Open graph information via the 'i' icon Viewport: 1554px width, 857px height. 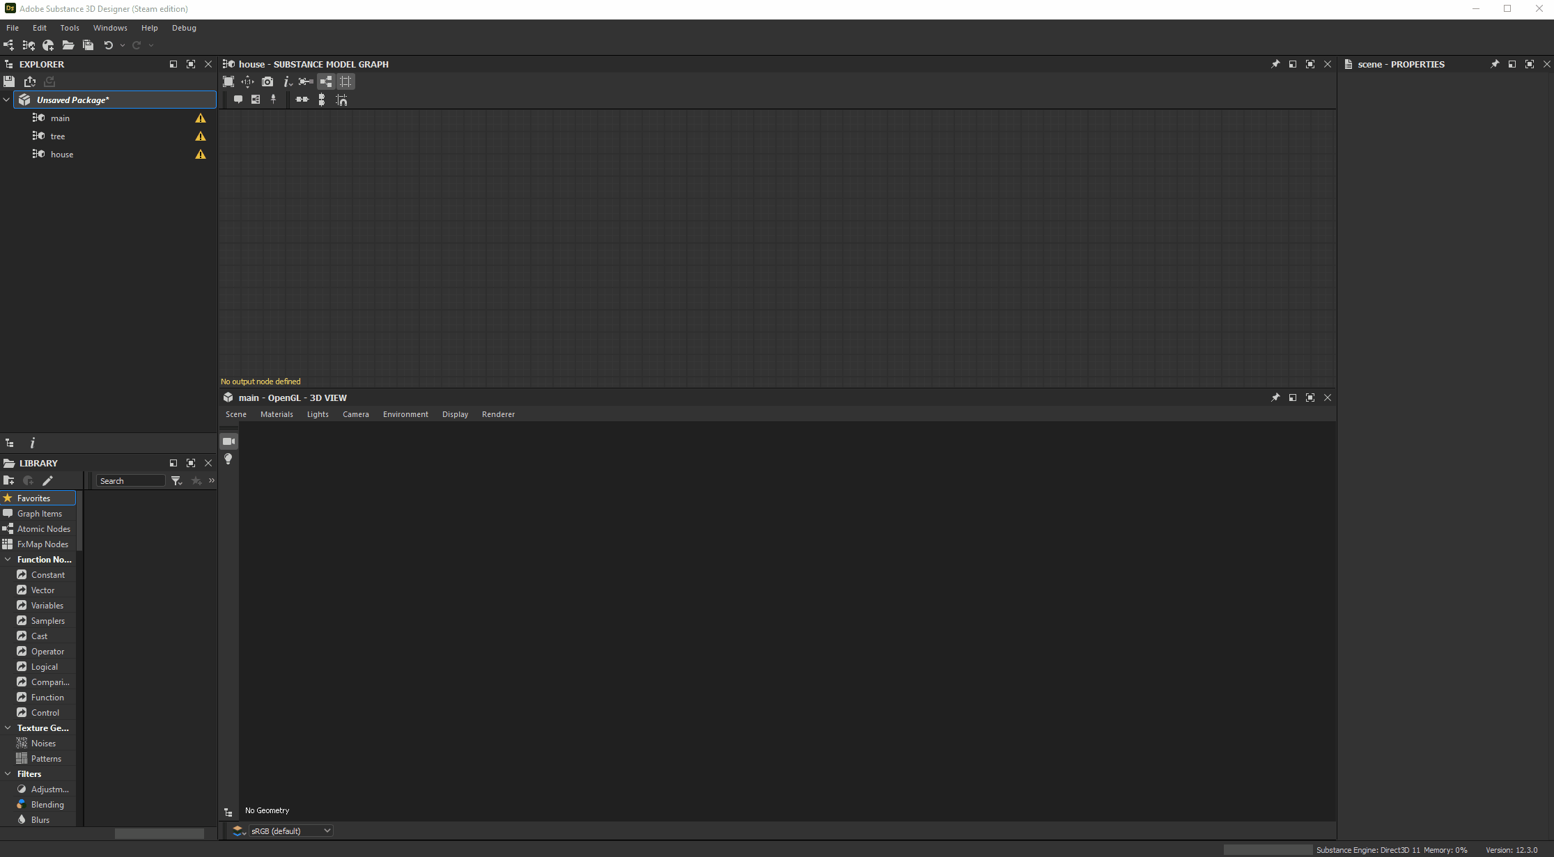(288, 81)
